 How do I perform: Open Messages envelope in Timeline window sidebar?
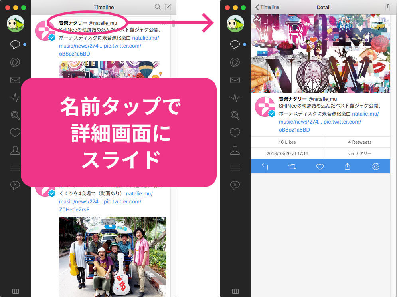(15, 80)
